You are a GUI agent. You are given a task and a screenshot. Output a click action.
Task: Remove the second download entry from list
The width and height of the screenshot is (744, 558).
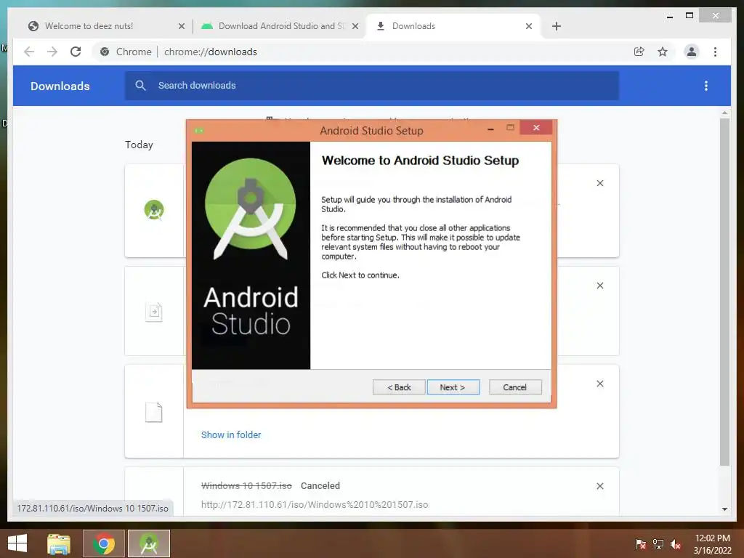click(599, 286)
